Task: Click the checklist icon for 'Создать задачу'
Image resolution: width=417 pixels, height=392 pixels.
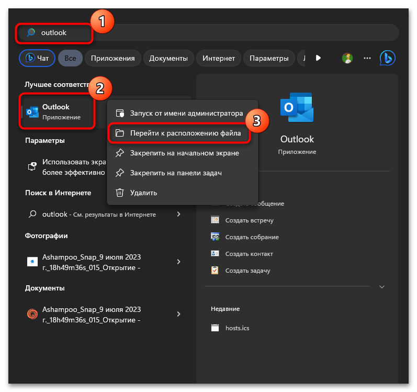Action: point(215,270)
